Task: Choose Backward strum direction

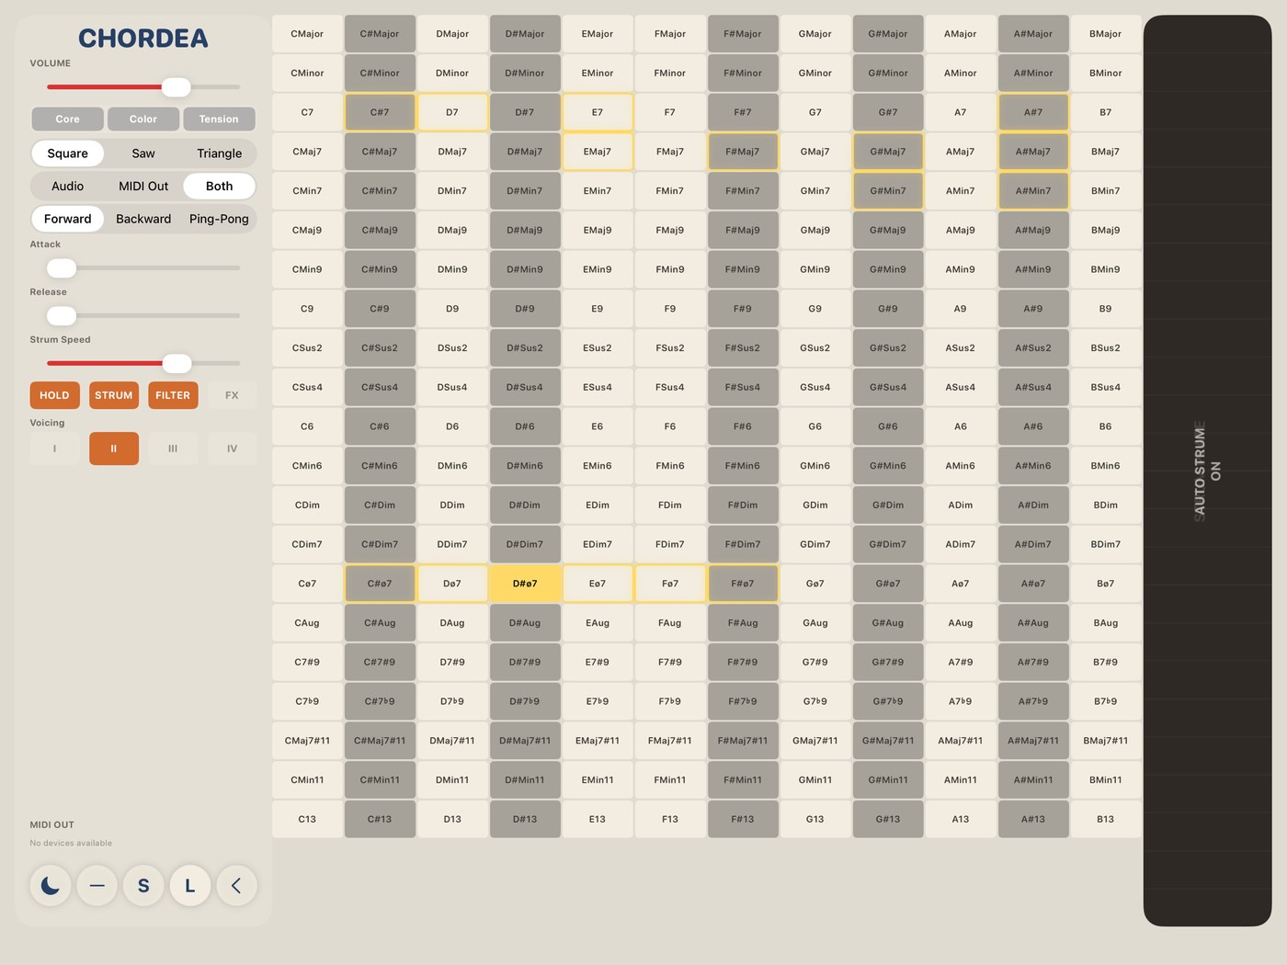Action: (x=143, y=219)
